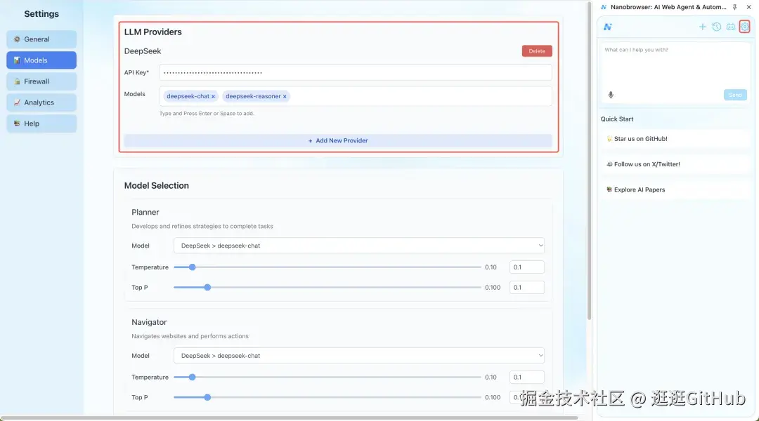Viewport: 759px width, 421px height.
Task: Click the settings page vertical scrollbar
Action: click(x=589, y=161)
